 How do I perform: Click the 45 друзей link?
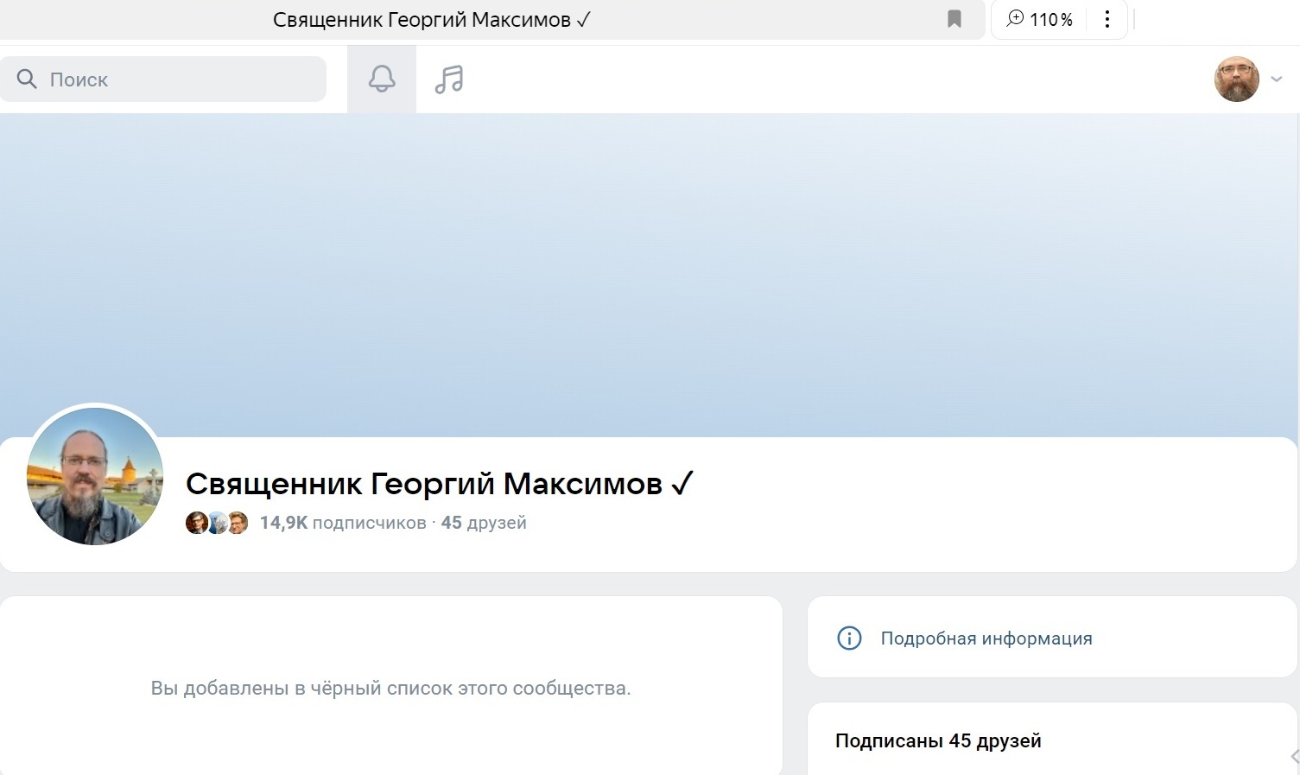(x=484, y=523)
